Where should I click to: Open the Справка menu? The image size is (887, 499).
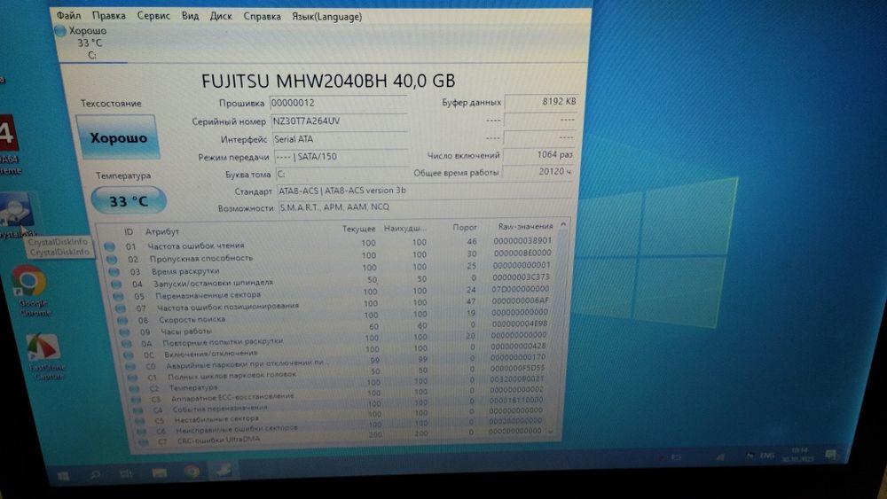point(262,16)
